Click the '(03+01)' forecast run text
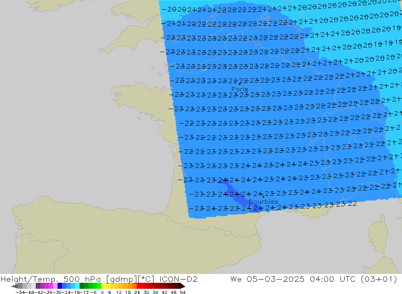This screenshot has height=294, width=402. coord(379,279)
